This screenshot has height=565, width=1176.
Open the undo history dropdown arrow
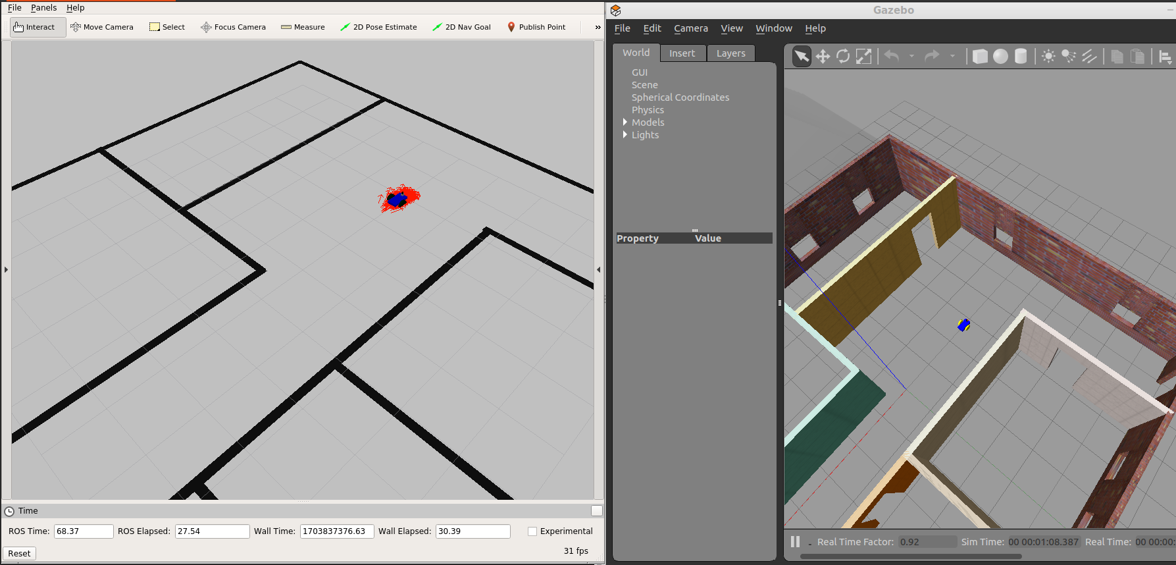point(911,57)
